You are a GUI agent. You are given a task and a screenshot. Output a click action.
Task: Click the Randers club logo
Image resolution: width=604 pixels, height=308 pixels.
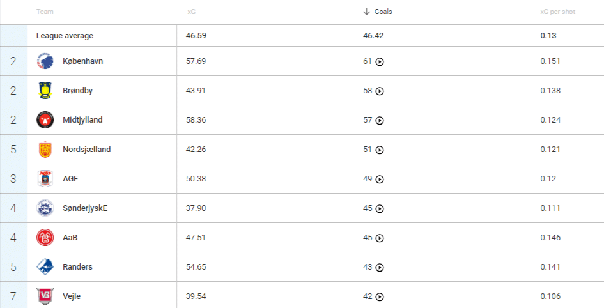[x=45, y=267]
